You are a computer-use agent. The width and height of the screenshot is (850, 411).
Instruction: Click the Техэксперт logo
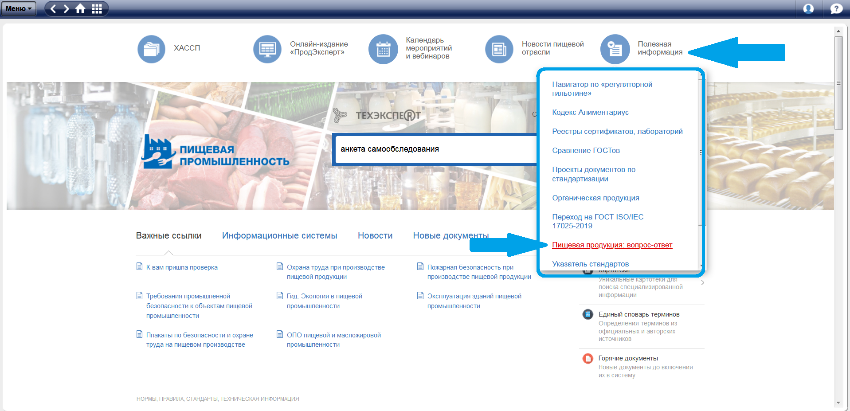377,115
